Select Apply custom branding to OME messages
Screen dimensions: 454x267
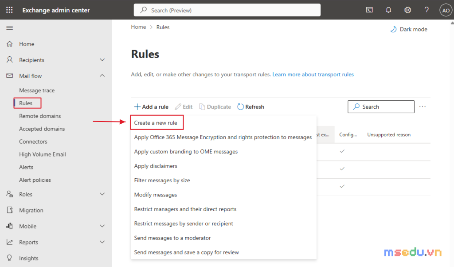pos(223,151)
